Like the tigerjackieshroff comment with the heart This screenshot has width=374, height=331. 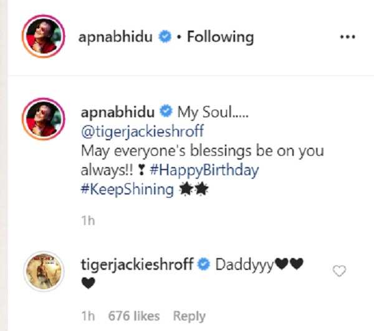tap(340, 271)
